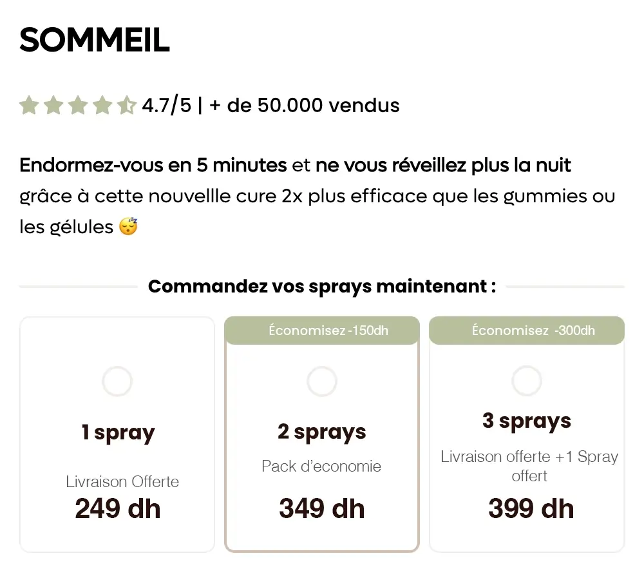The height and width of the screenshot is (585, 644).
Task: Click the first rating star
Action: tap(29, 105)
